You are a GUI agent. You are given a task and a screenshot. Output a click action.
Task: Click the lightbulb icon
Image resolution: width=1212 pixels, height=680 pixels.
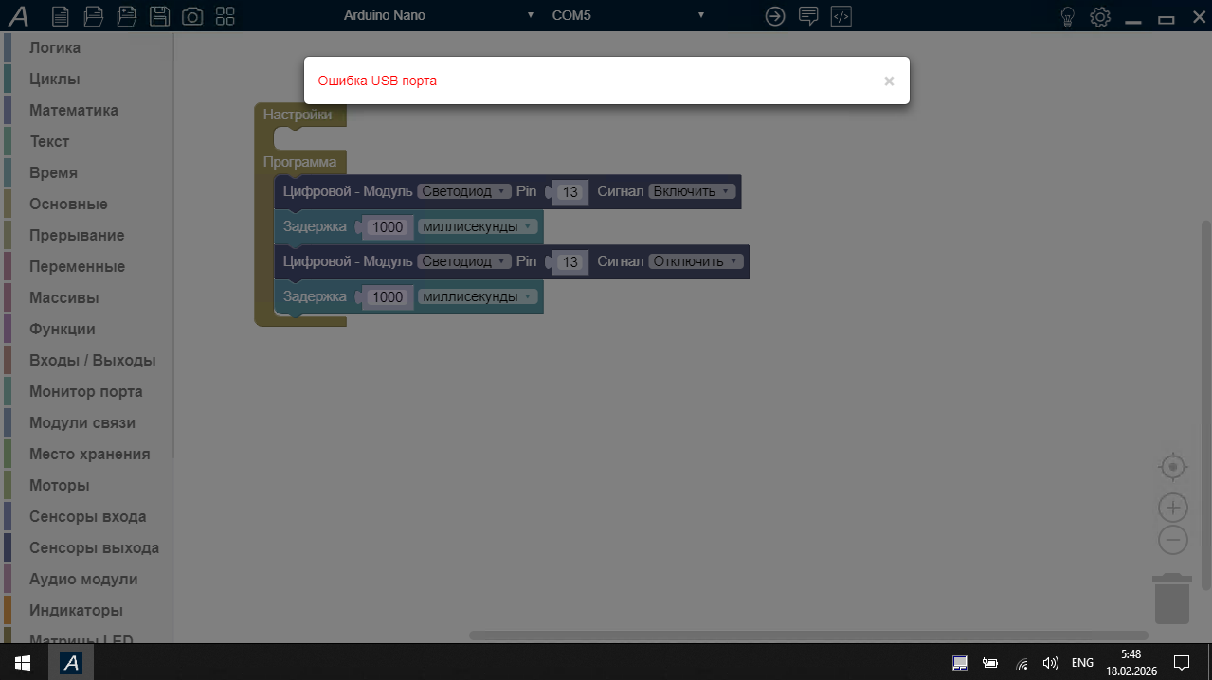tap(1068, 16)
